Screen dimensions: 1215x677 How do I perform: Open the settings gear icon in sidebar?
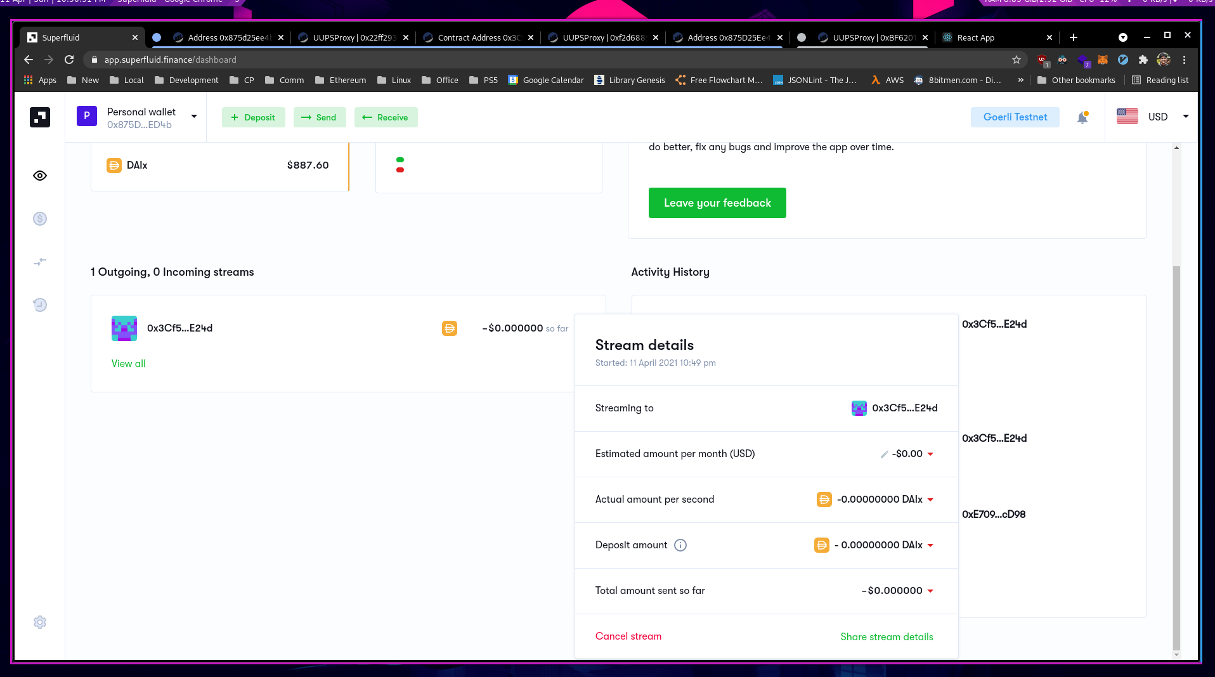point(40,622)
